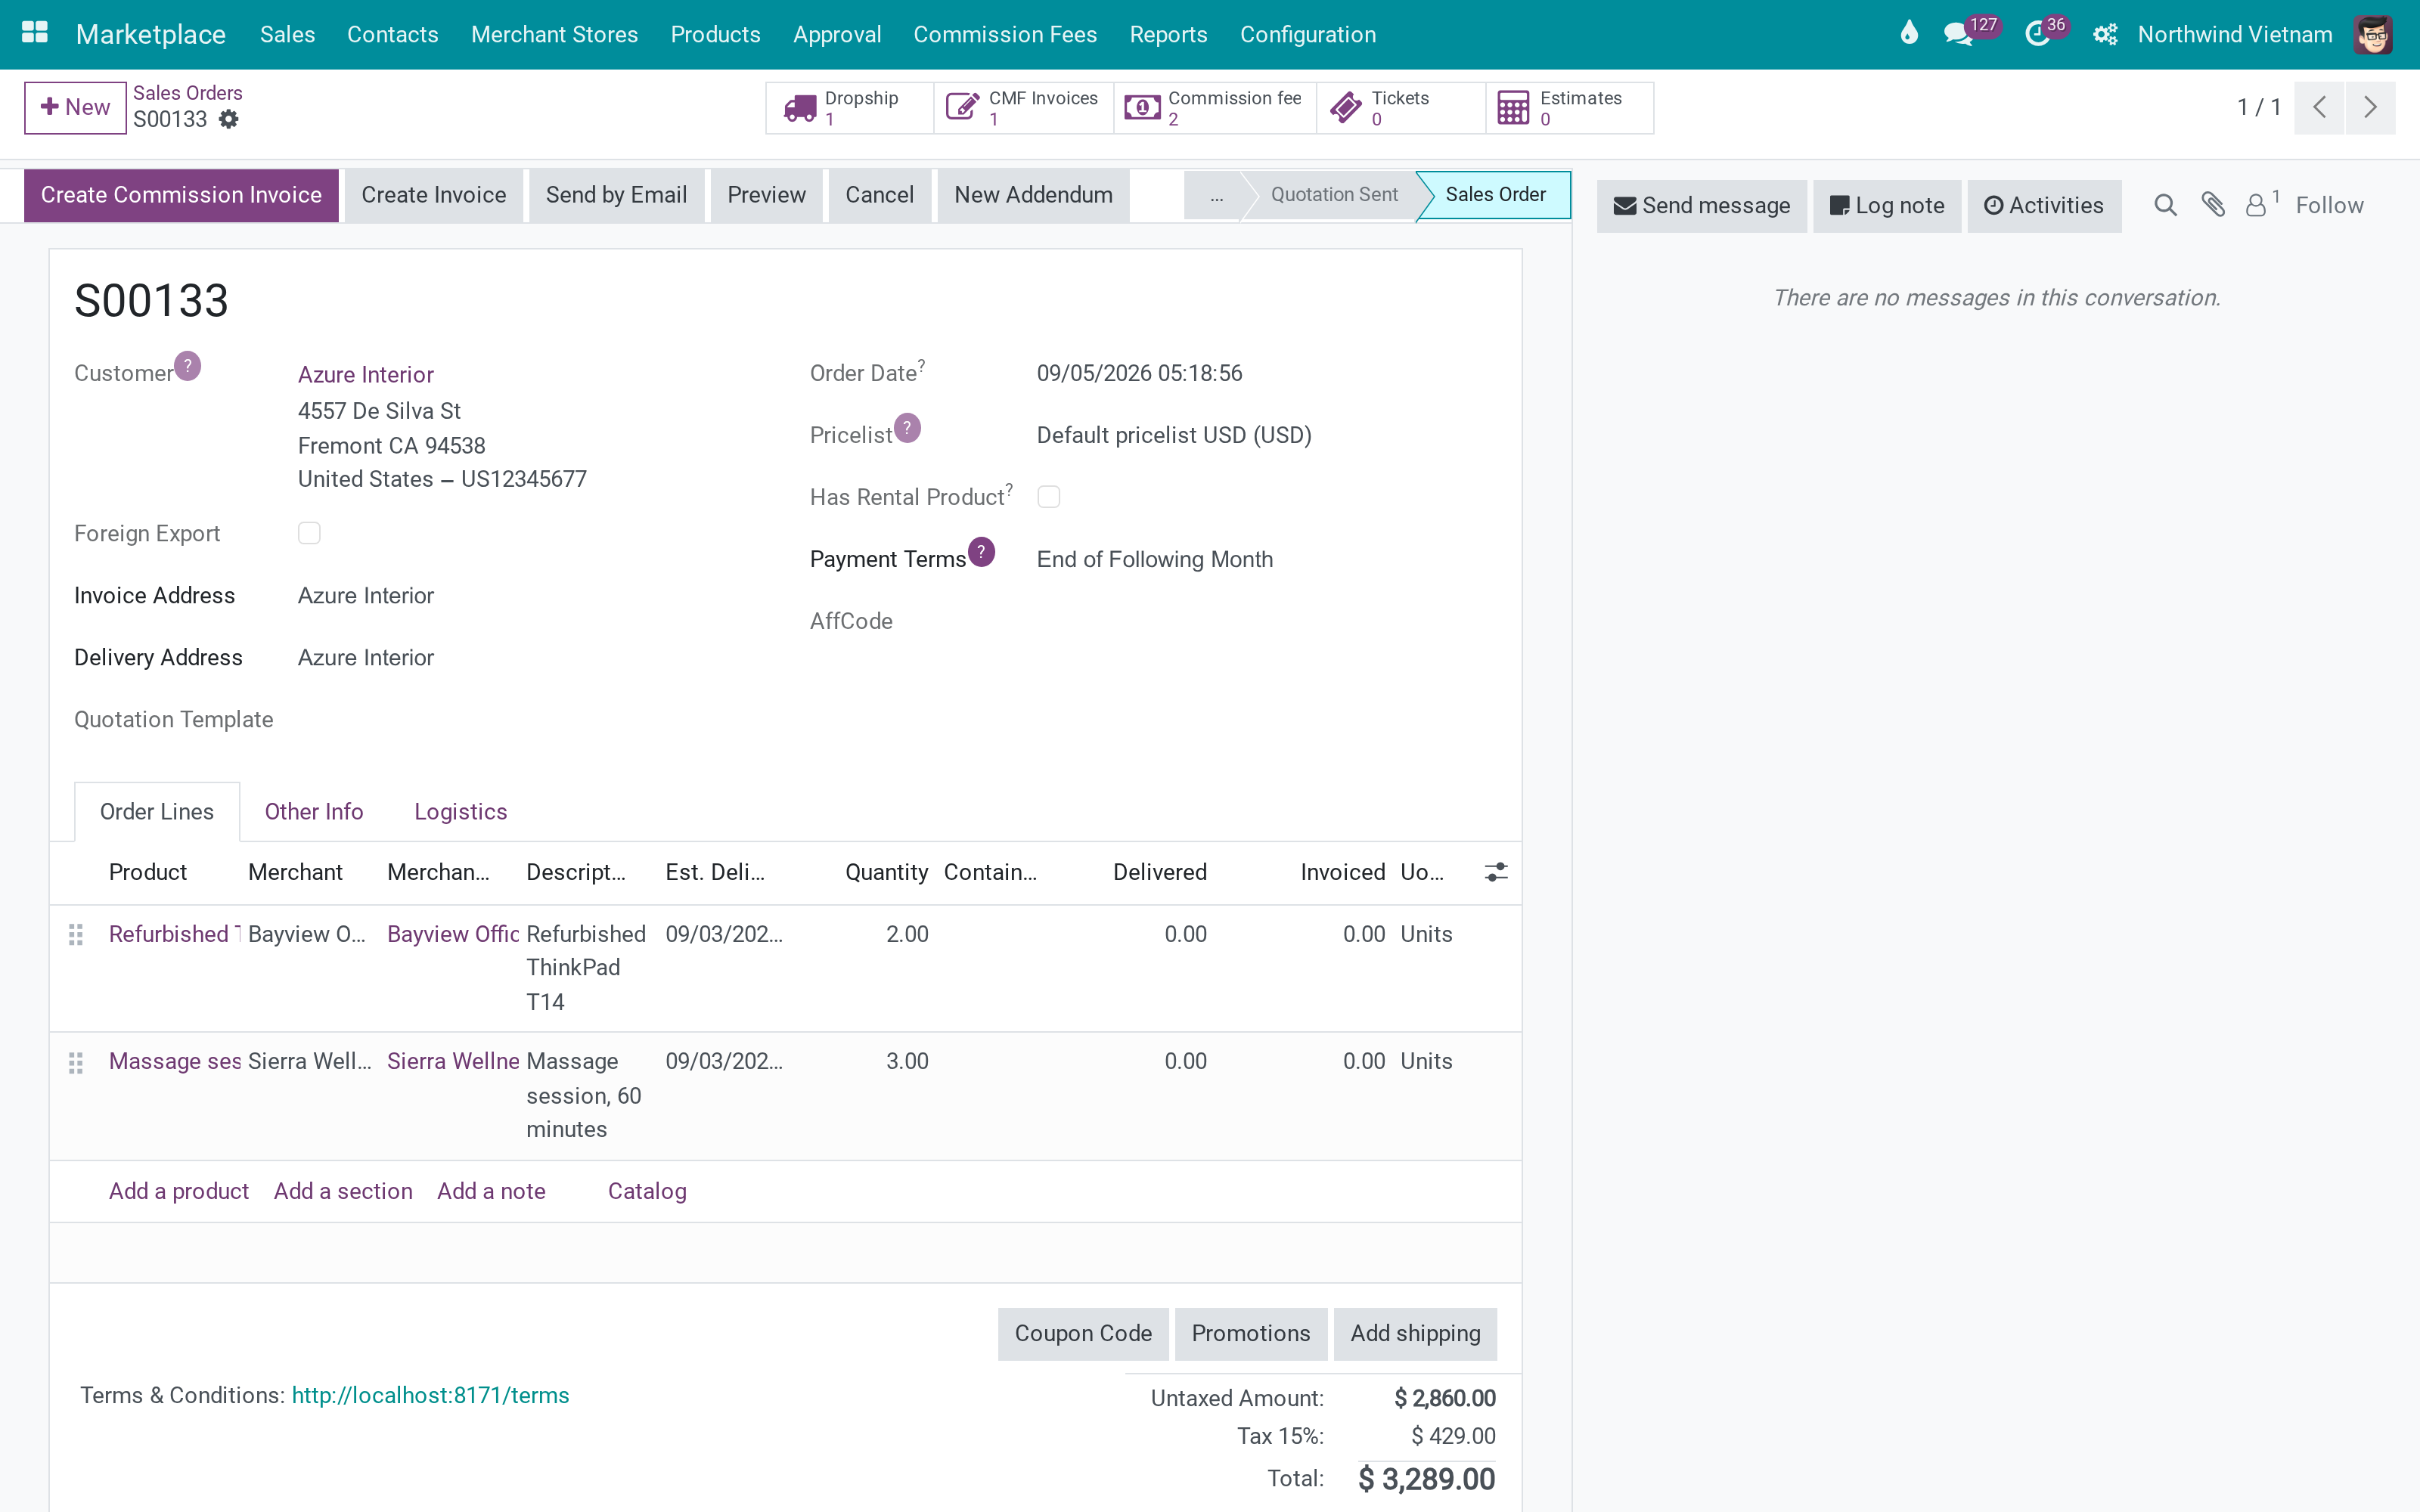The image size is (2420, 1512).
Task: Open optional columns adjust icon in table
Action: point(1496,872)
